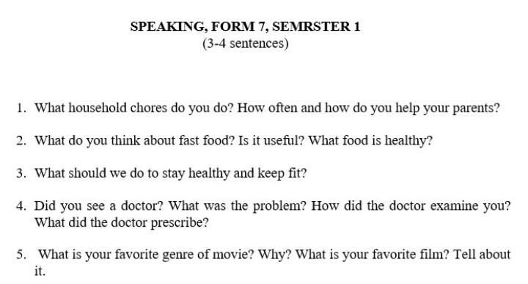Click list number 2 beside fast food question

tap(21, 140)
